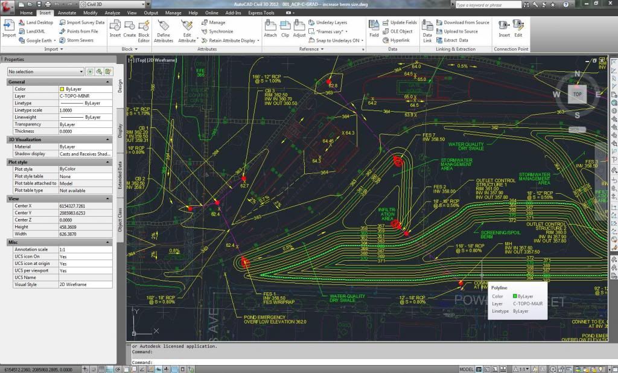The width and height of the screenshot is (618, 373).
Task: Switch to the Annotate ribbon tab
Action: pos(66,13)
